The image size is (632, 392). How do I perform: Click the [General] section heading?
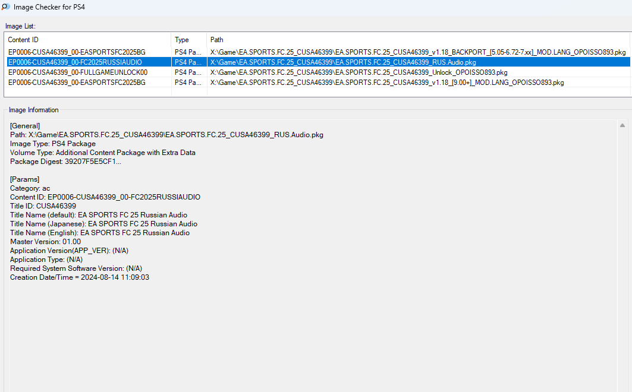coord(25,126)
